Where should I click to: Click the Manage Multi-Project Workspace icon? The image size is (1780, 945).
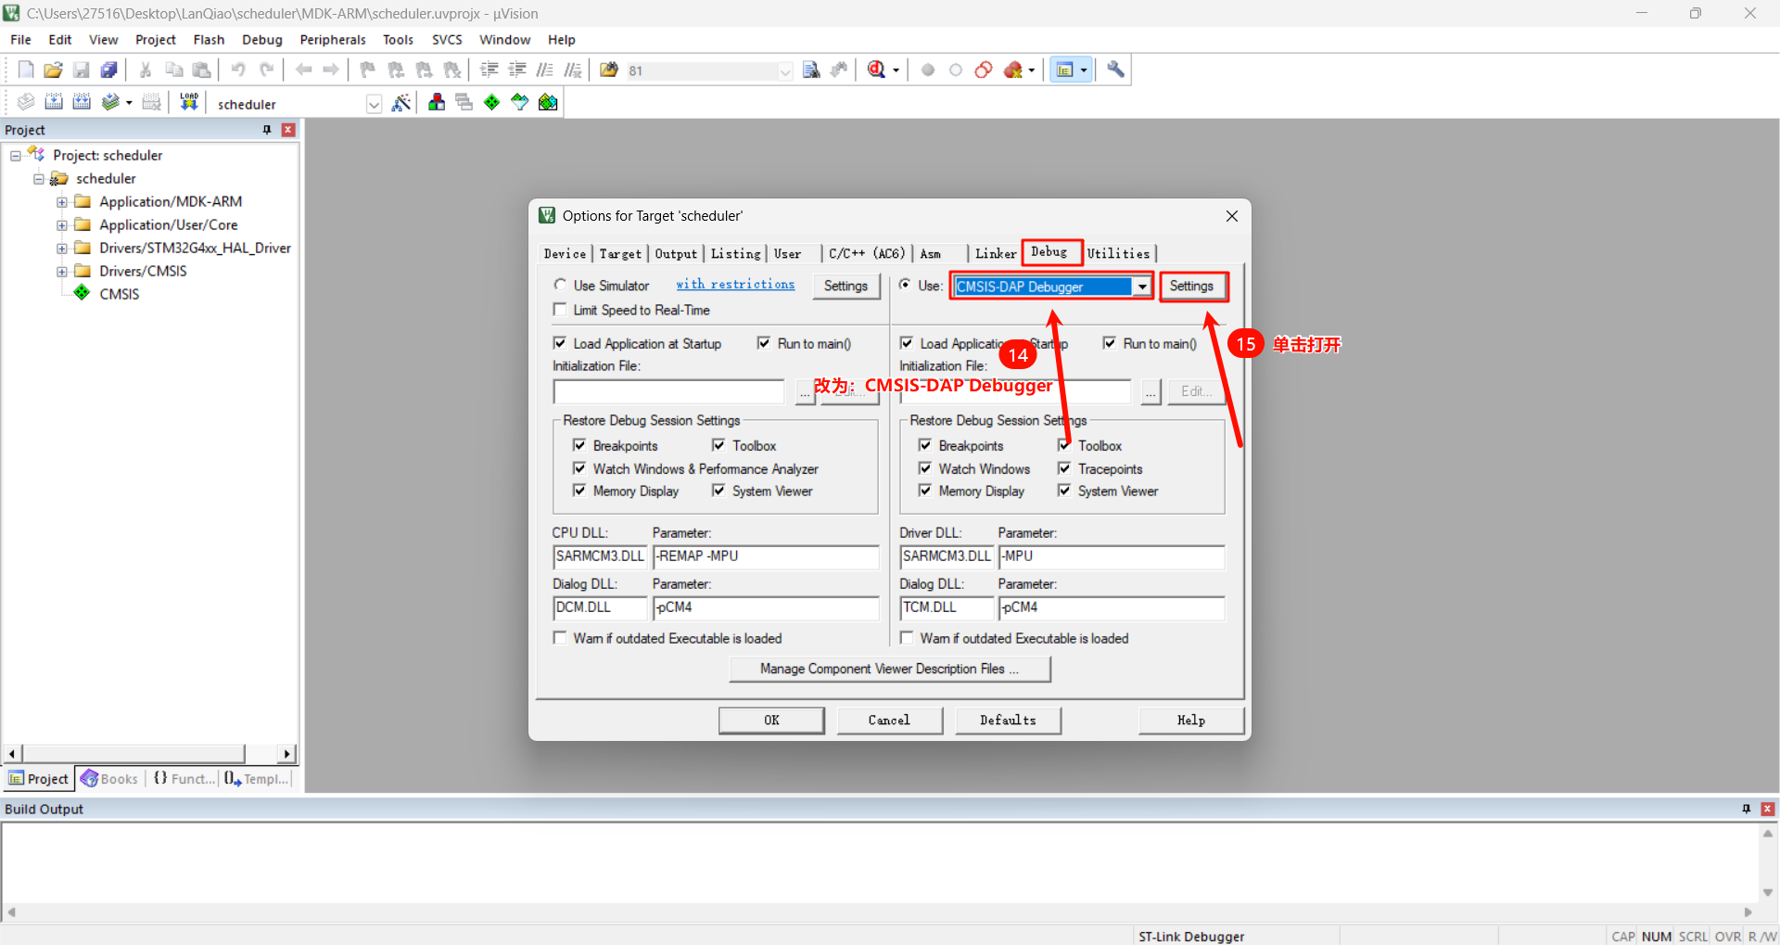pos(464,102)
